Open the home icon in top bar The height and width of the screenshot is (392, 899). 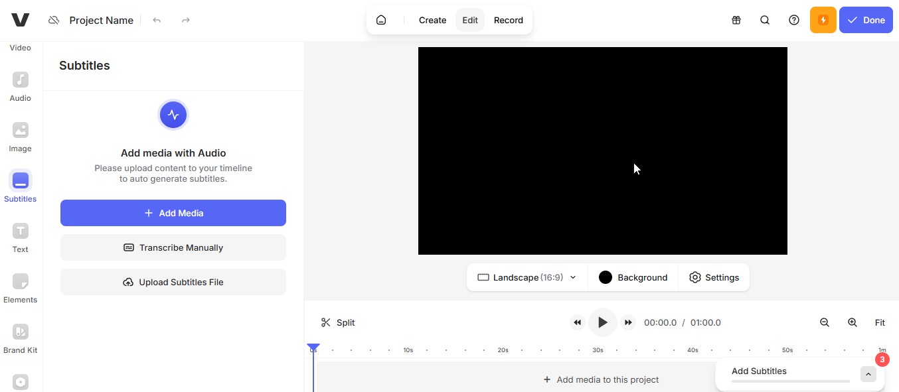pos(381,21)
